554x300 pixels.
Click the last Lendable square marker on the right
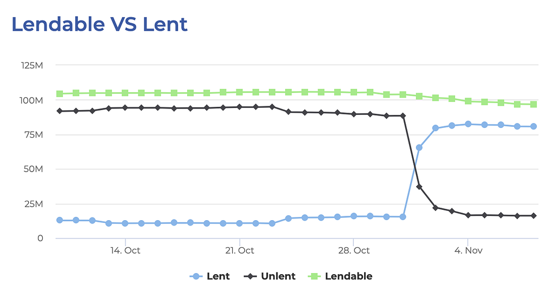pyautogui.click(x=533, y=104)
